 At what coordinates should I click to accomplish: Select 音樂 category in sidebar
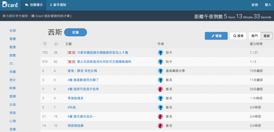coord(13,129)
